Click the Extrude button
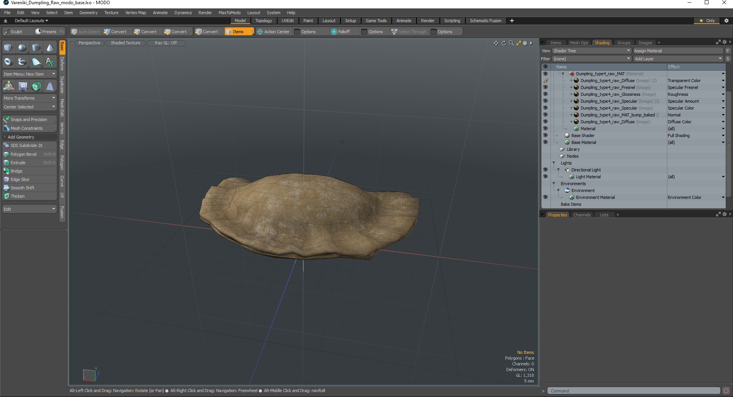Viewport: 733px width, 397px height. tap(29, 163)
